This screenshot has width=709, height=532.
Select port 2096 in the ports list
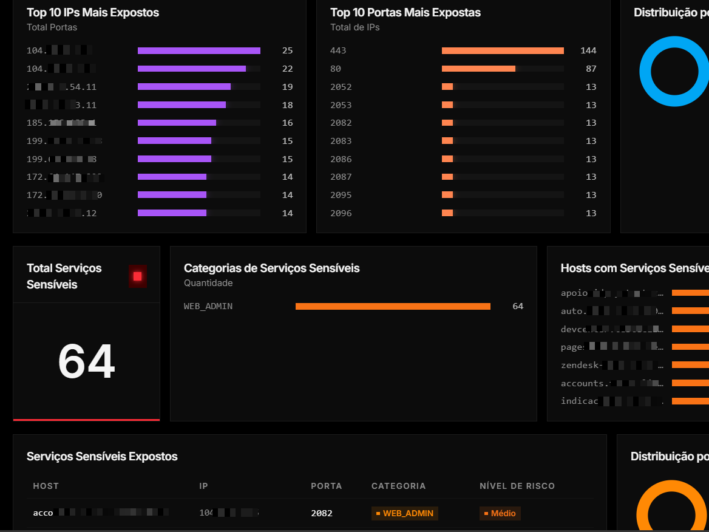341,213
